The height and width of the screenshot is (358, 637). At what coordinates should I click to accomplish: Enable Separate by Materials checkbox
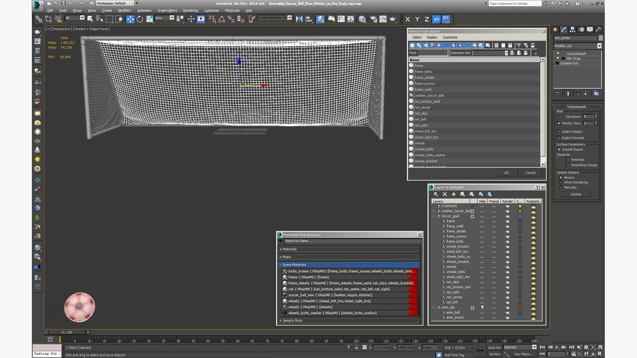[568, 159]
